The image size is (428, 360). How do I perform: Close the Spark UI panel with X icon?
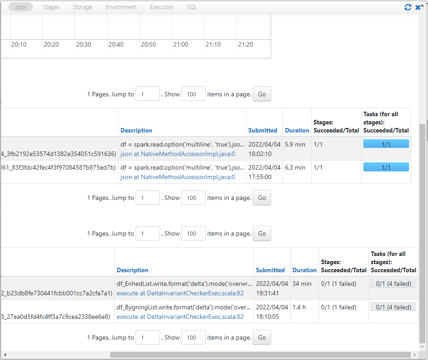click(419, 7)
